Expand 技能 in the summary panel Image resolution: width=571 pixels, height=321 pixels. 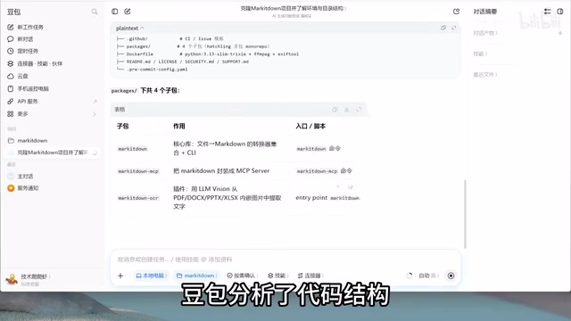click(x=480, y=53)
